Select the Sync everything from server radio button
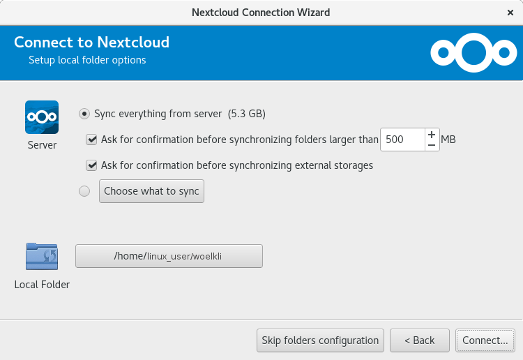Viewport: 523px width, 360px height. coord(84,114)
